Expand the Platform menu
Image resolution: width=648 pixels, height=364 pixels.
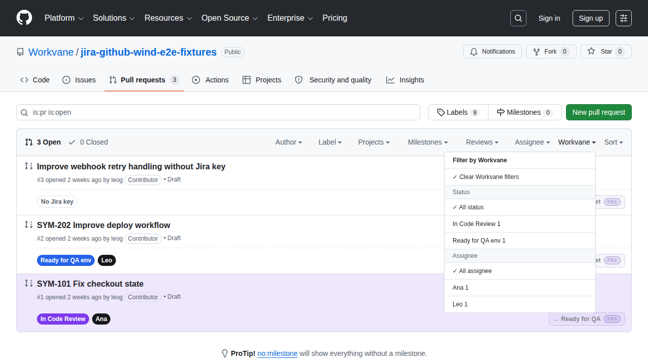(x=64, y=18)
